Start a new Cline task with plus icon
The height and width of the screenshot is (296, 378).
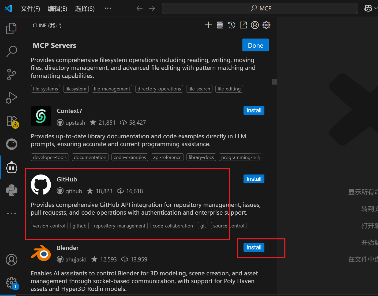[x=208, y=25]
